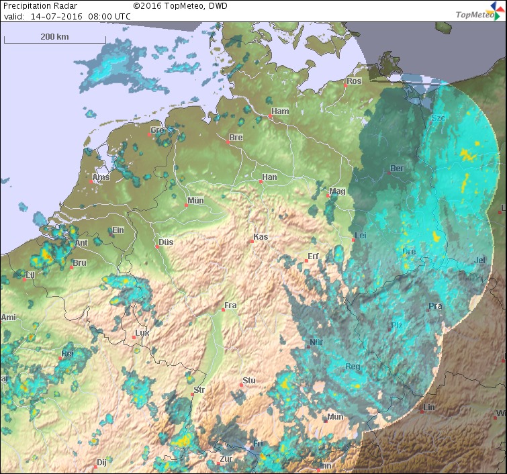Select the Amsterdam (Ams) city marker
This screenshot has height=474, width=507.
tap(91, 182)
